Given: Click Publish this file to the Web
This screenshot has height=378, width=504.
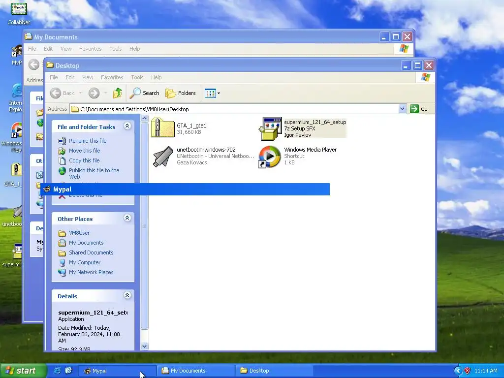Looking at the screenshot, I should [x=94, y=173].
